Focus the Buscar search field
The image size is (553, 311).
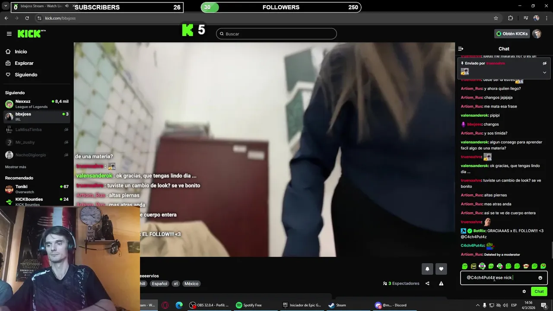coord(276,34)
